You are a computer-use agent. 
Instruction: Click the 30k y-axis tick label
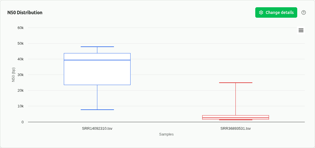[x=20, y=75]
